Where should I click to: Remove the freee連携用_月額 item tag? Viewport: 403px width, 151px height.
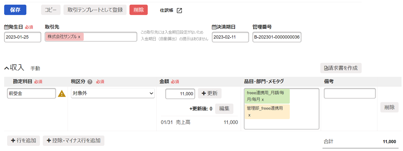point(263,99)
